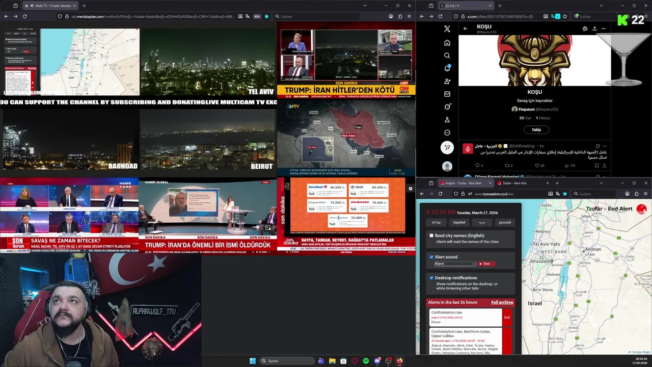652x367 pixels.
Task: Open KOŞU list more options menu
Action: (x=604, y=29)
